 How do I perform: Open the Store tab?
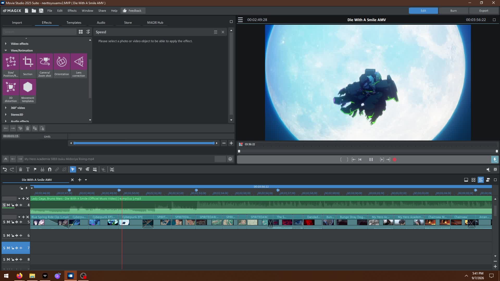[128, 23]
